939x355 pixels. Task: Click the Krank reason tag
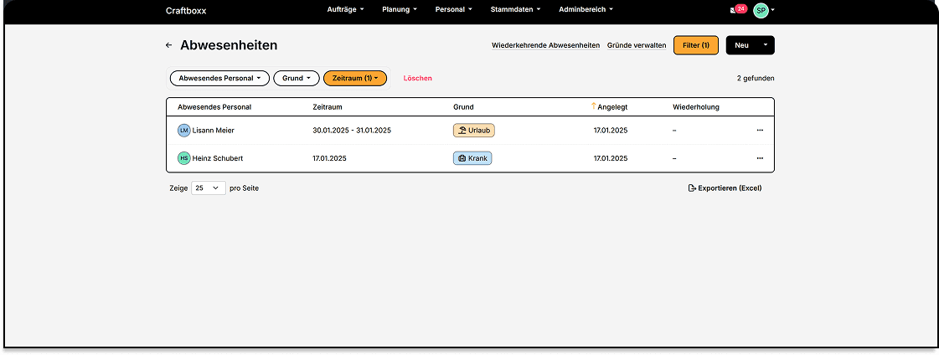[x=472, y=158]
